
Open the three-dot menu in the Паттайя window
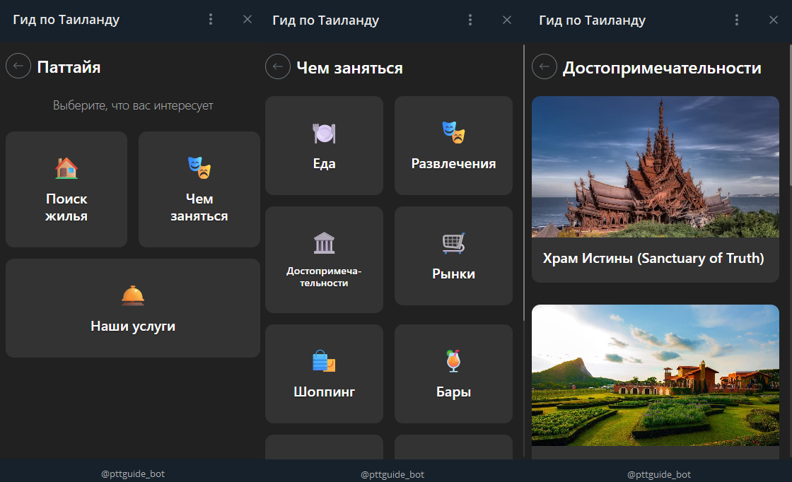point(211,19)
